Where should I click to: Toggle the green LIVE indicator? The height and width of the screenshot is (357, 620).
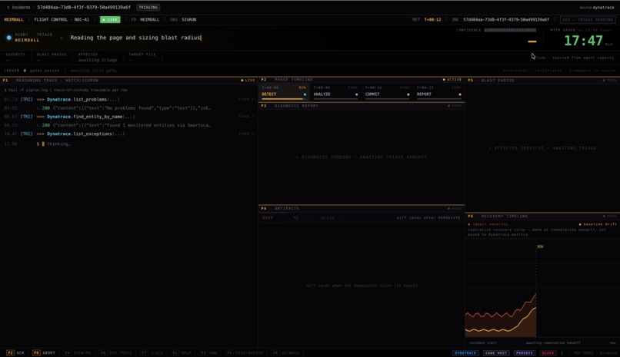pos(110,19)
